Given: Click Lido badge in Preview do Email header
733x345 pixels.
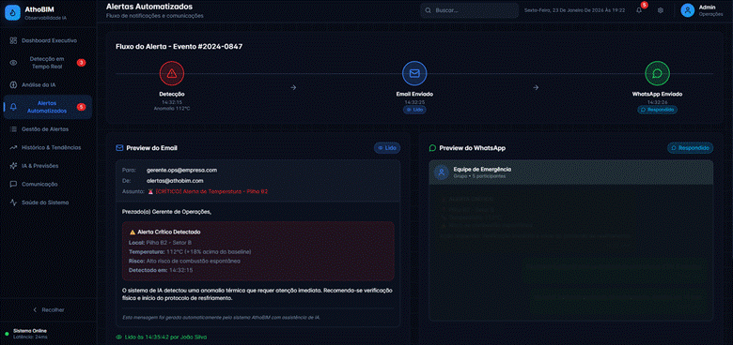Looking at the screenshot, I should (x=387, y=148).
